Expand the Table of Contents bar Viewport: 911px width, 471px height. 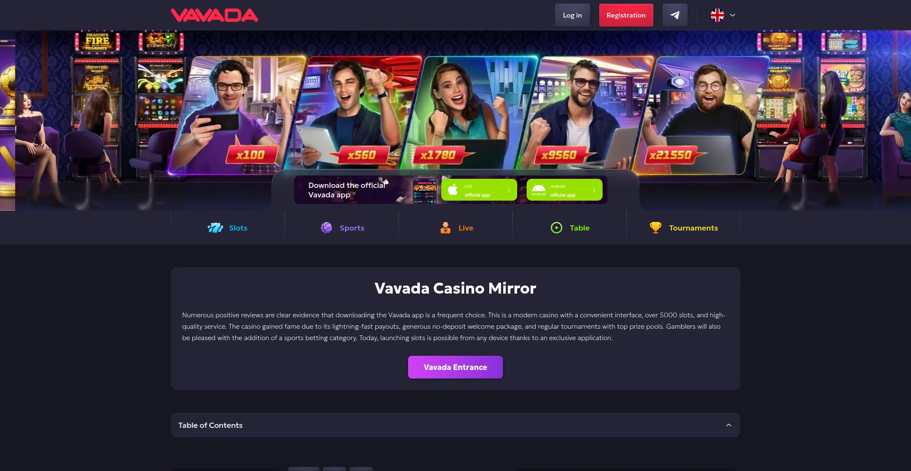455,425
